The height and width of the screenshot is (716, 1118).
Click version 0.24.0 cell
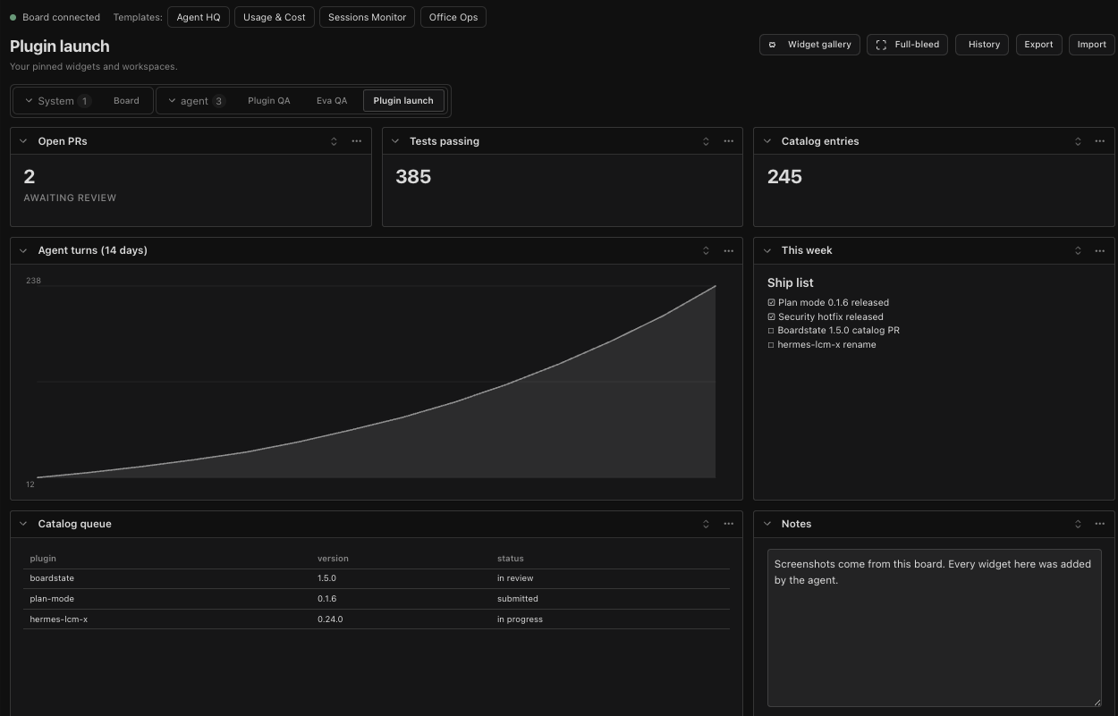(x=330, y=619)
